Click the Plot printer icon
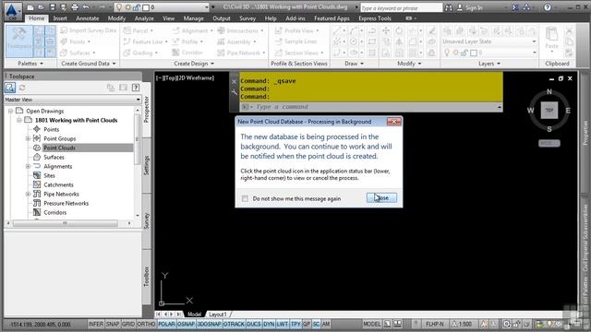 (75, 7)
